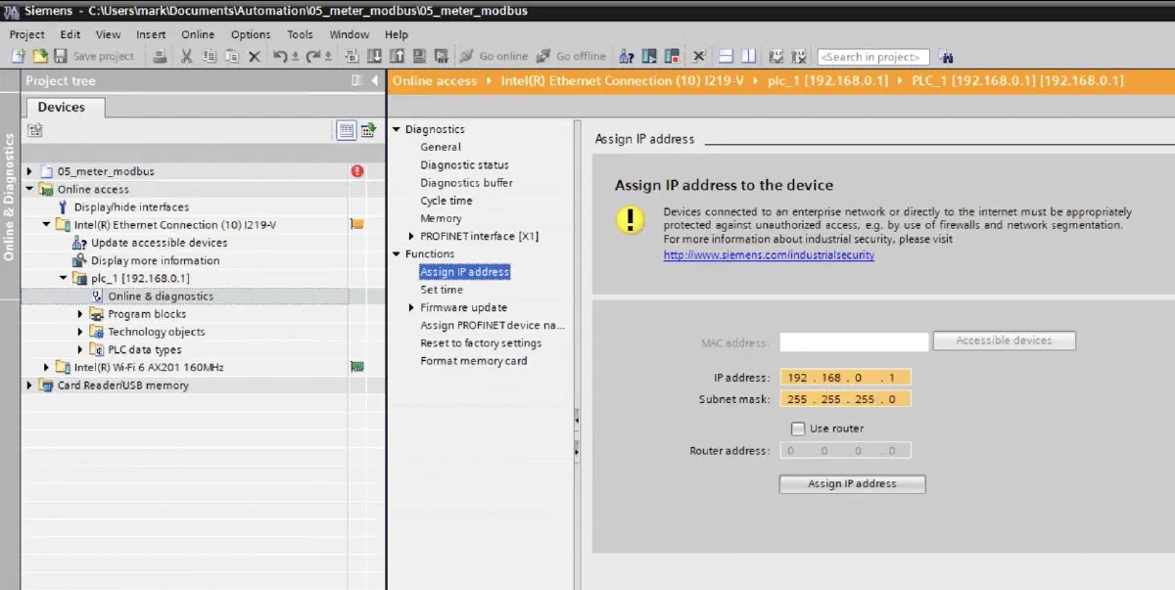The width and height of the screenshot is (1175, 590).
Task: Open the Siemens industrial security link
Action: tap(769, 255)
